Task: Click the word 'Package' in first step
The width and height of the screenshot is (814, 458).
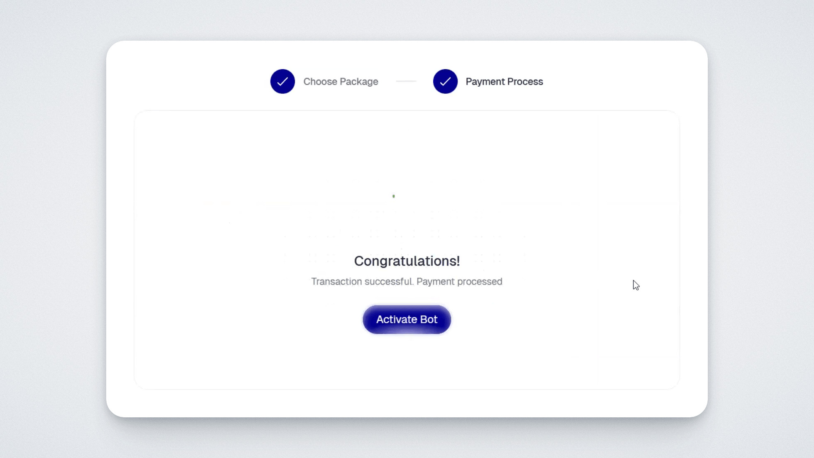Action: click(x=359, y=82)
